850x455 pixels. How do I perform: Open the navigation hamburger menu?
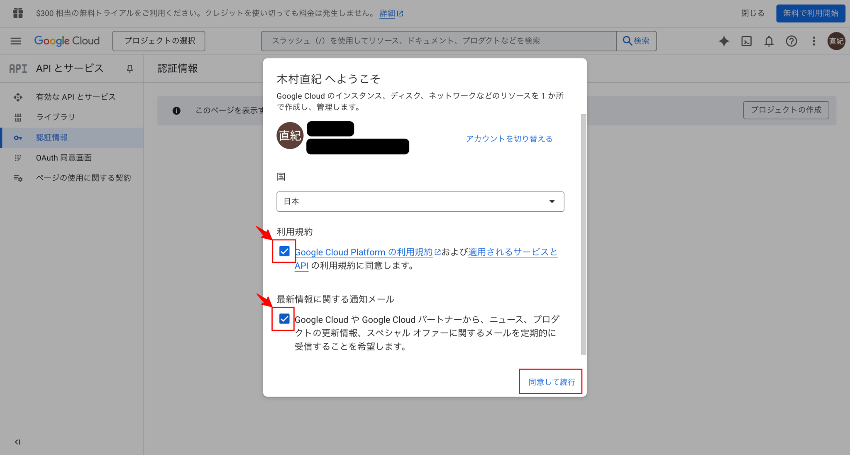[x=15, y=41]
